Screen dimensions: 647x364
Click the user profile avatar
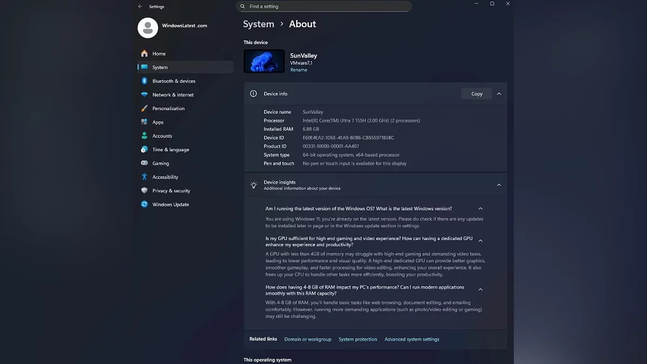point(148,28)
